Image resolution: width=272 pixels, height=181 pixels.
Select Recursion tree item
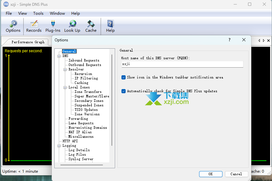point(83,74)
